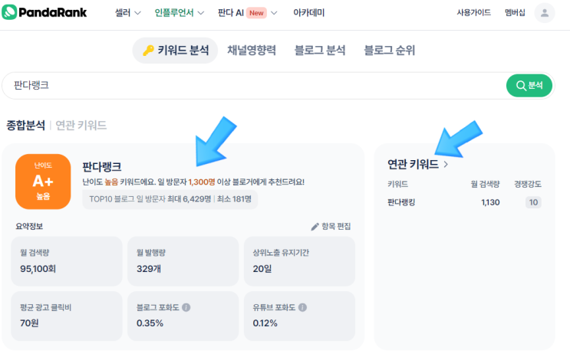Screen dimensions: 570x357
Task: Expand related keywords with the chevron
Action: coord(446,164)
